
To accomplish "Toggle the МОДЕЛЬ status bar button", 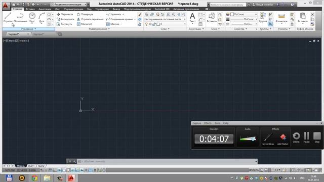I will coord(254,170).
